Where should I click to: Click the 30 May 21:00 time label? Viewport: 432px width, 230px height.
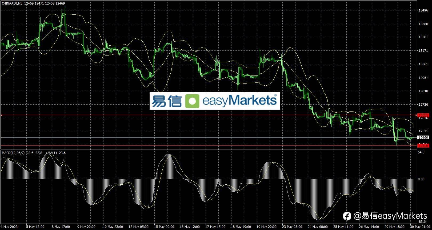[420, 227]
